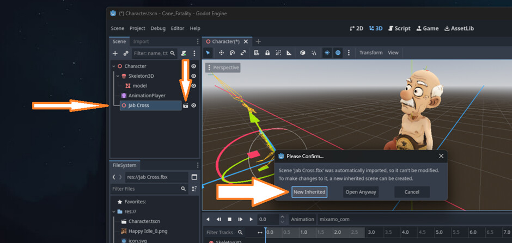Collapse the Character tree node
The width and height of the screenshot is (512, 243).
point(113,66)
